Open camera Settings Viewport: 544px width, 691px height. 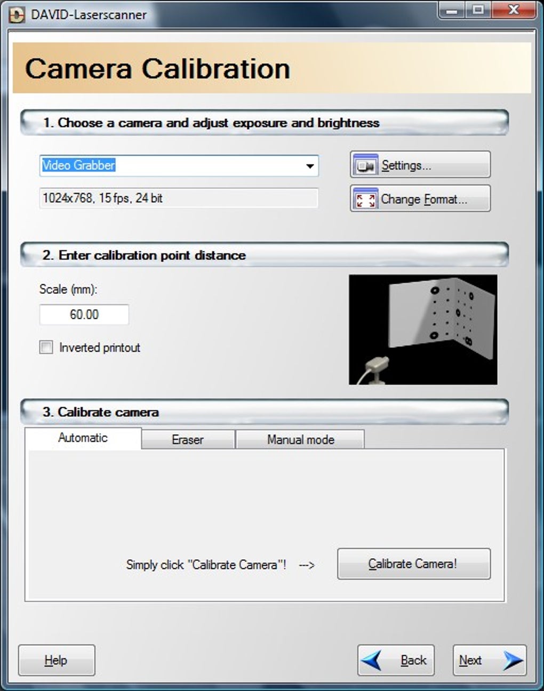[420, 164]
